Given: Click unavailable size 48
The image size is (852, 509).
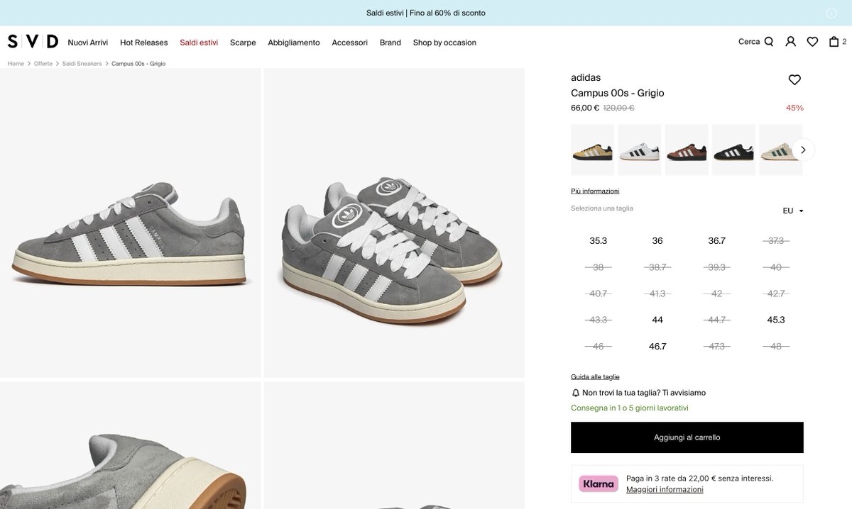Looking at the screenshot, I should (776, 347).
